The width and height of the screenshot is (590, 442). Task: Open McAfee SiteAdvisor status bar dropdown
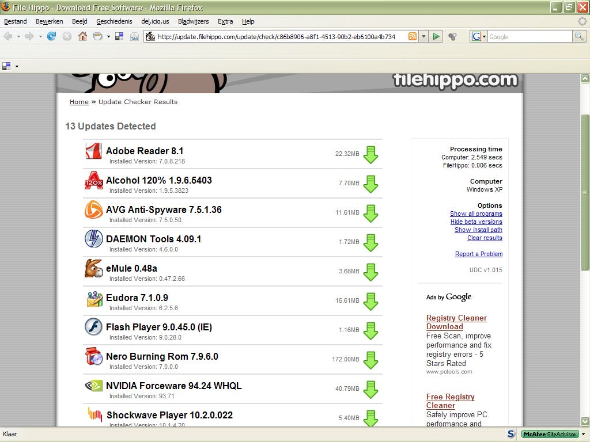pyautogui.click(x=583, y=434)
